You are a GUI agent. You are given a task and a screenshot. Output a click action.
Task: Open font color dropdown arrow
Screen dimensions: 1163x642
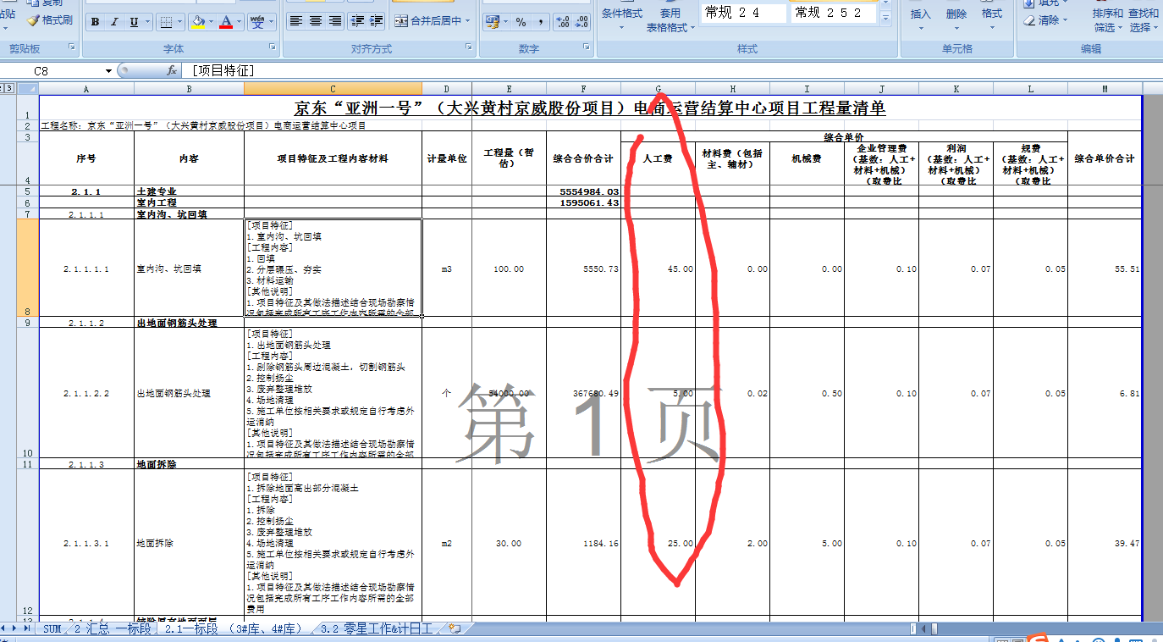[x=240, y=22]
